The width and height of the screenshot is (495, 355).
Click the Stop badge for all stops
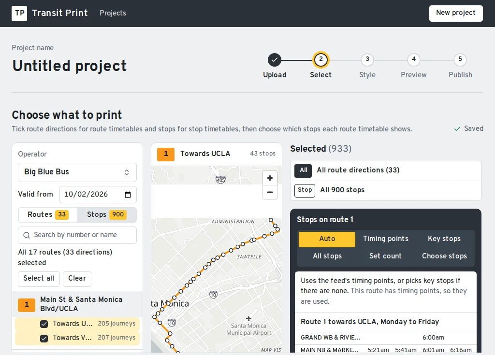305,191
